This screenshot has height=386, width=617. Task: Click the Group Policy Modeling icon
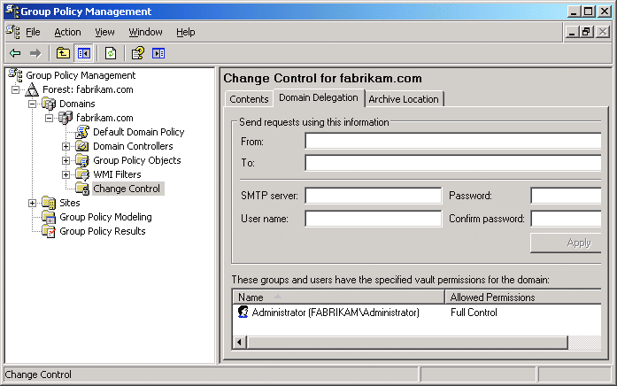49,217
